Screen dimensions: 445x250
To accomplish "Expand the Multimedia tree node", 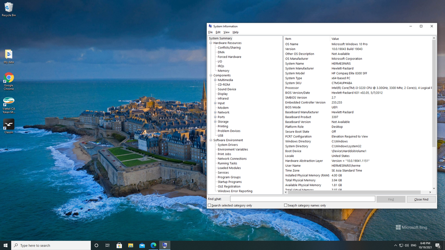I will coord(215,80).
